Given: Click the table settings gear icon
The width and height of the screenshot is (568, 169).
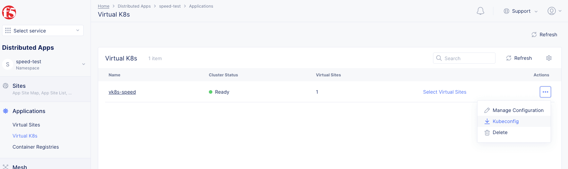Looking at the screenshot, I should pyautogui.click(x=549, y=58).
